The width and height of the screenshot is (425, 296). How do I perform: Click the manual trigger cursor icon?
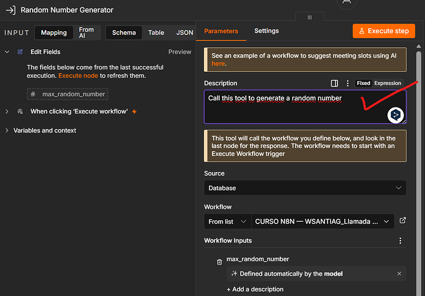click(20, 111)
